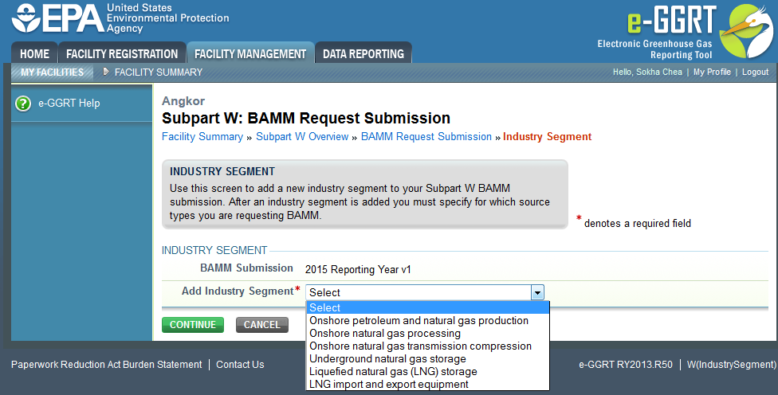This screenshot has height=395, width=778.
Task: Select the My Facilities submenu item
Action: click(x=52, y=72)
